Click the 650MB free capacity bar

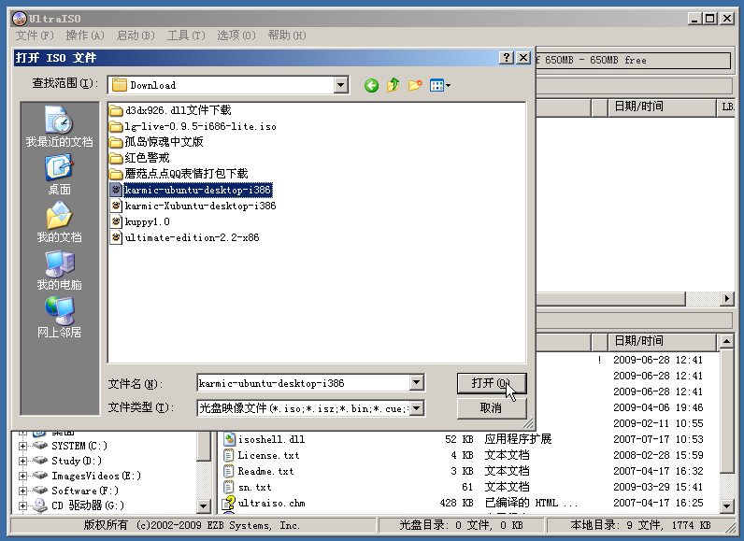(x=633, y=60)
